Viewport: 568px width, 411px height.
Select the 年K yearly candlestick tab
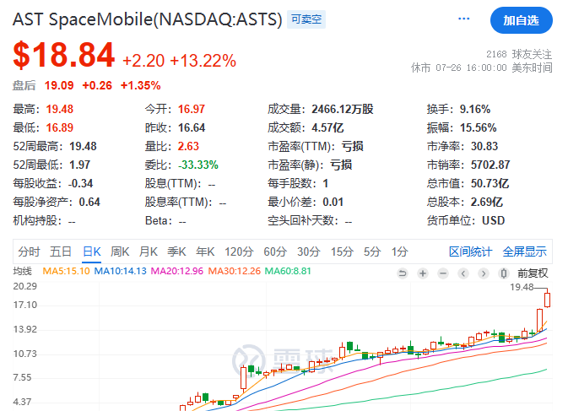click(205, 251)
